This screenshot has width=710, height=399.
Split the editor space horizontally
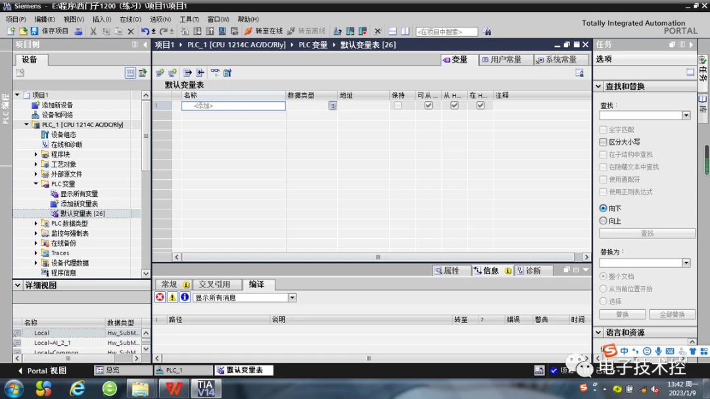pos(392,31)
